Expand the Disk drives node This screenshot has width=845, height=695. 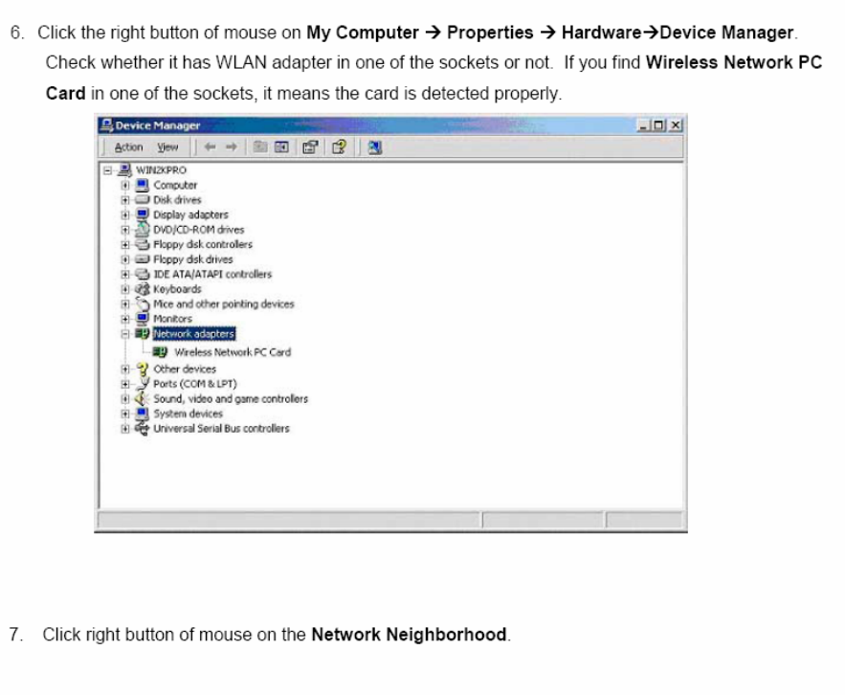125,200
